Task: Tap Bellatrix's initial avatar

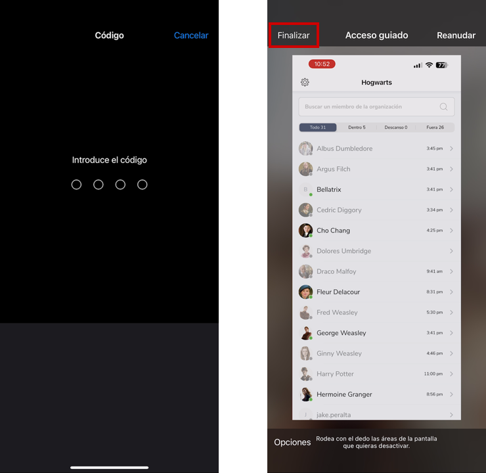Action: (x=305, y=189)
